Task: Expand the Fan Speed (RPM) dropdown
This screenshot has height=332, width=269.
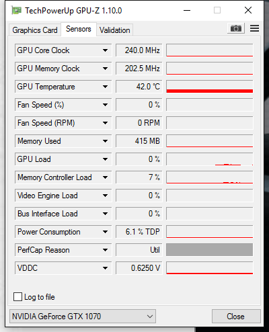Action: pos(105,123)
